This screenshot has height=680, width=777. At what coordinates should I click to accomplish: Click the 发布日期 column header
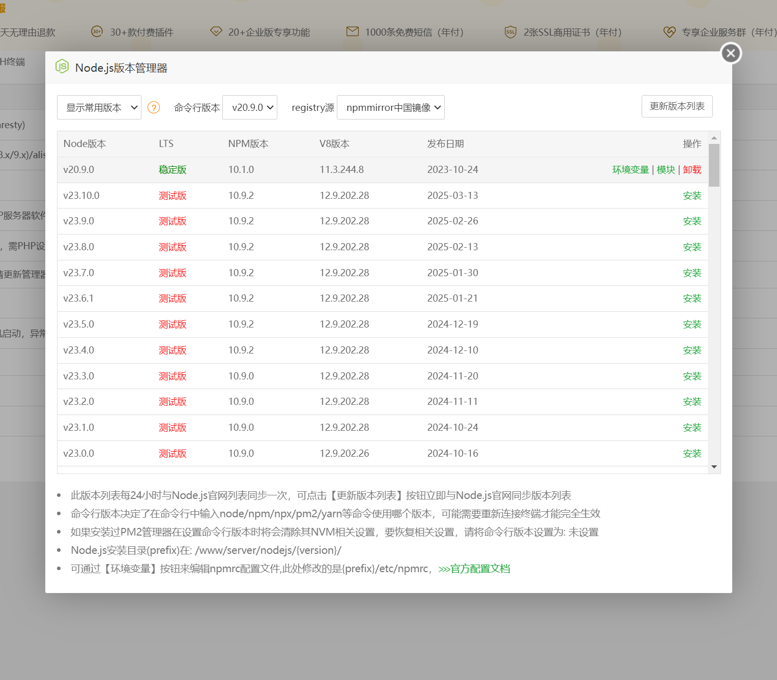pos(445,144)
